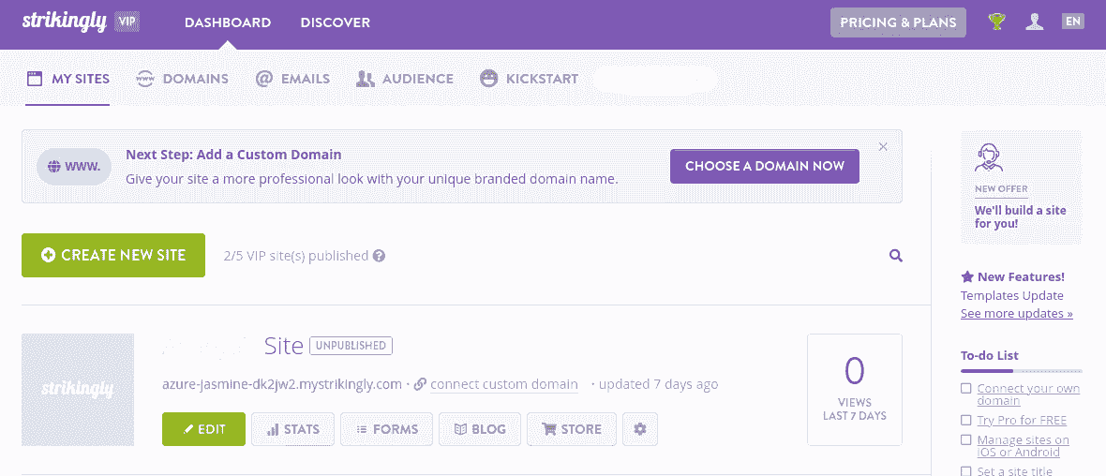Image resolution: width=1106 pixels, height=476 pixels.
Task: Click Manage sites on iOS or Android link
Action: [1023, 446]
